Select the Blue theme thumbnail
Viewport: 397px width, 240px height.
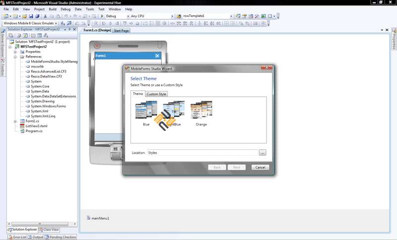pos(146,111)
